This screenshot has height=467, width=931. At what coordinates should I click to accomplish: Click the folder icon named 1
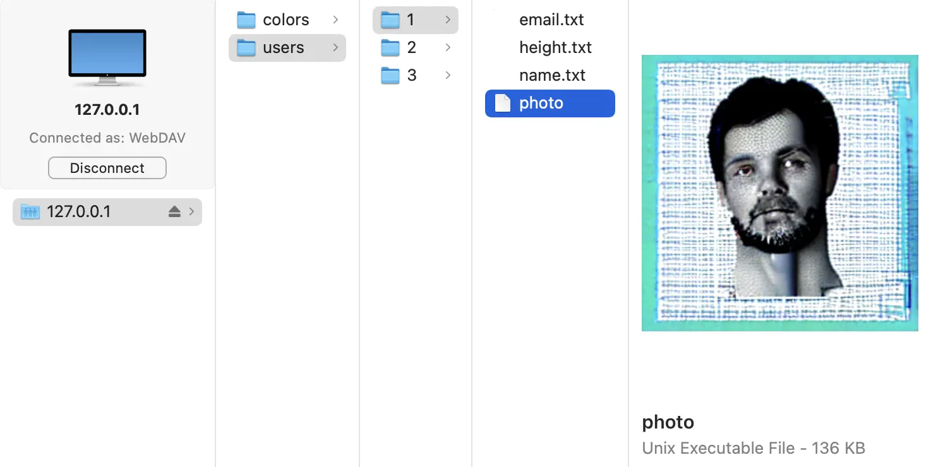pos(390,20)
